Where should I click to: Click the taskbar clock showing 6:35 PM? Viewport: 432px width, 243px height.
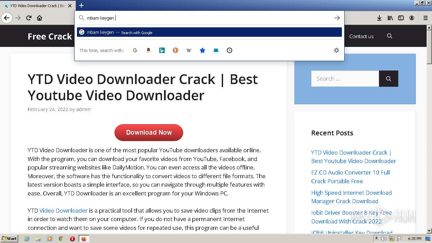point(414,239)
